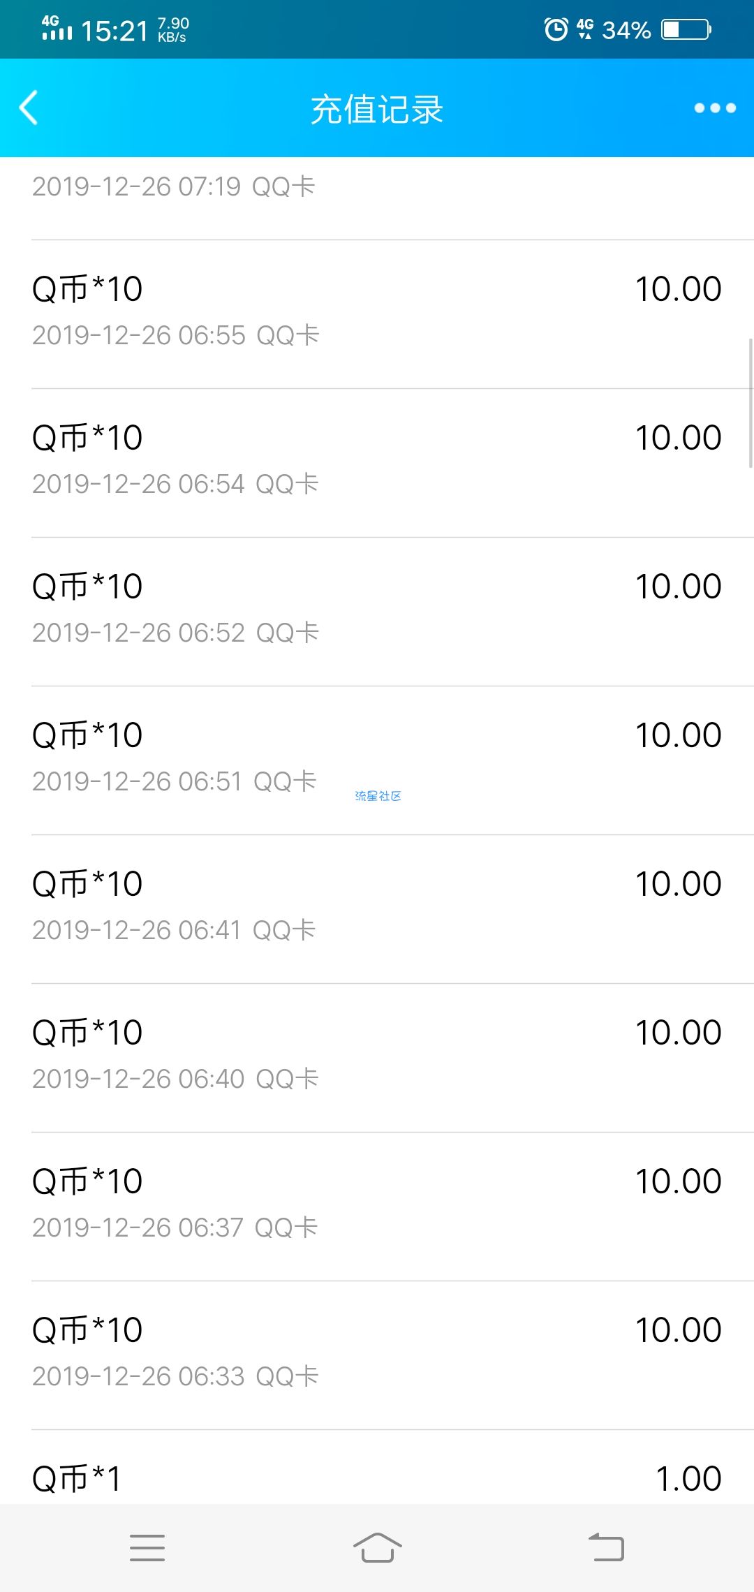Open the three-dot more options menu

tap(715, 108)
